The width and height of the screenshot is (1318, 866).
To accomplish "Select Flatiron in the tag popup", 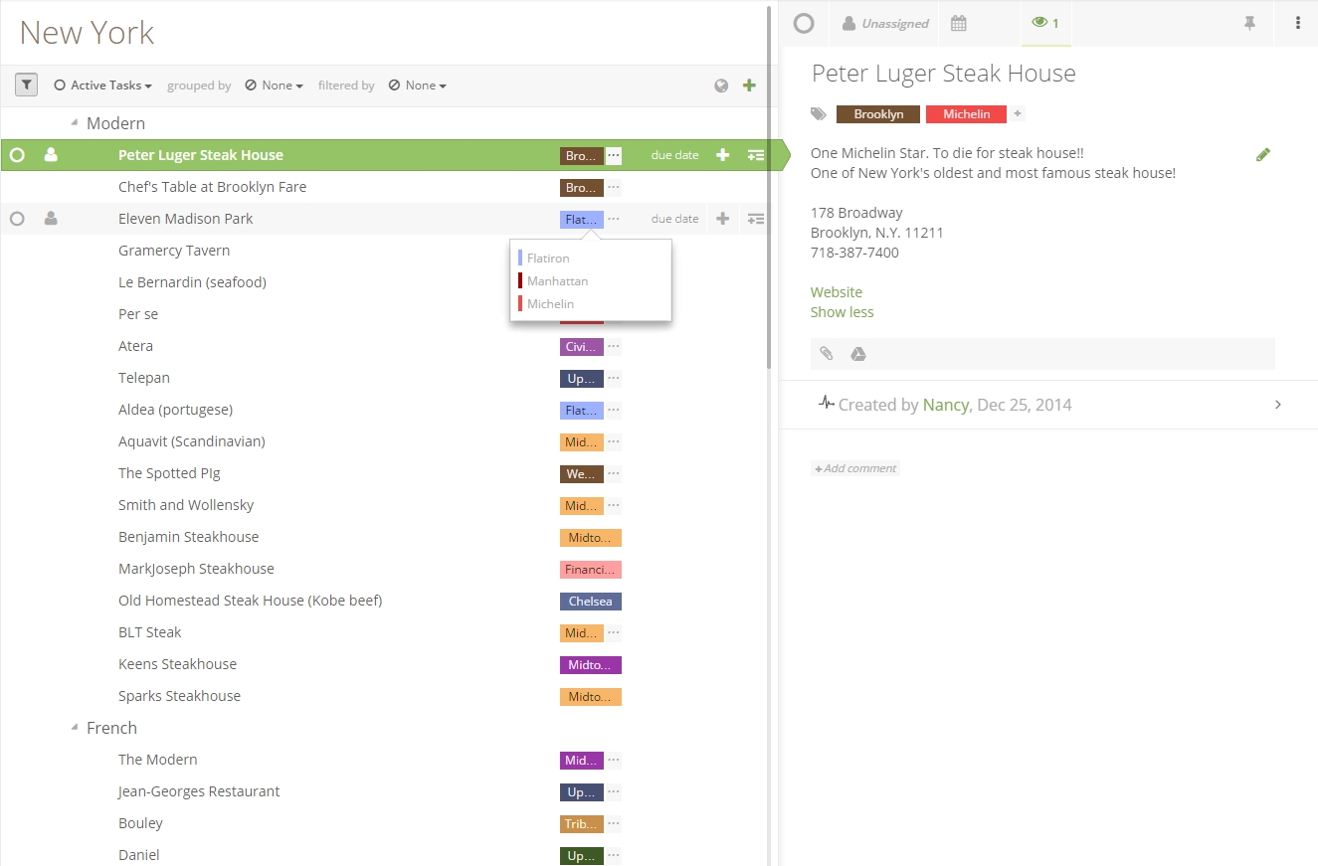I will click(548, 259).
